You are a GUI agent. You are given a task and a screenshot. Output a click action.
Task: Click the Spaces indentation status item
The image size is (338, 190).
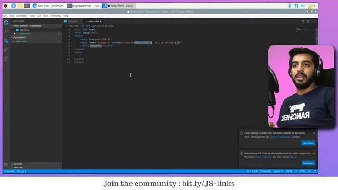[x=278, y=172]
